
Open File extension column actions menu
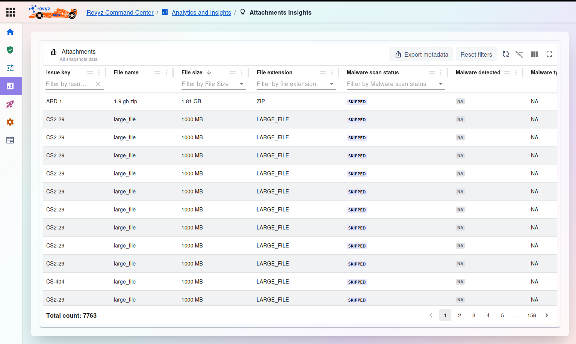coord(332,72)
